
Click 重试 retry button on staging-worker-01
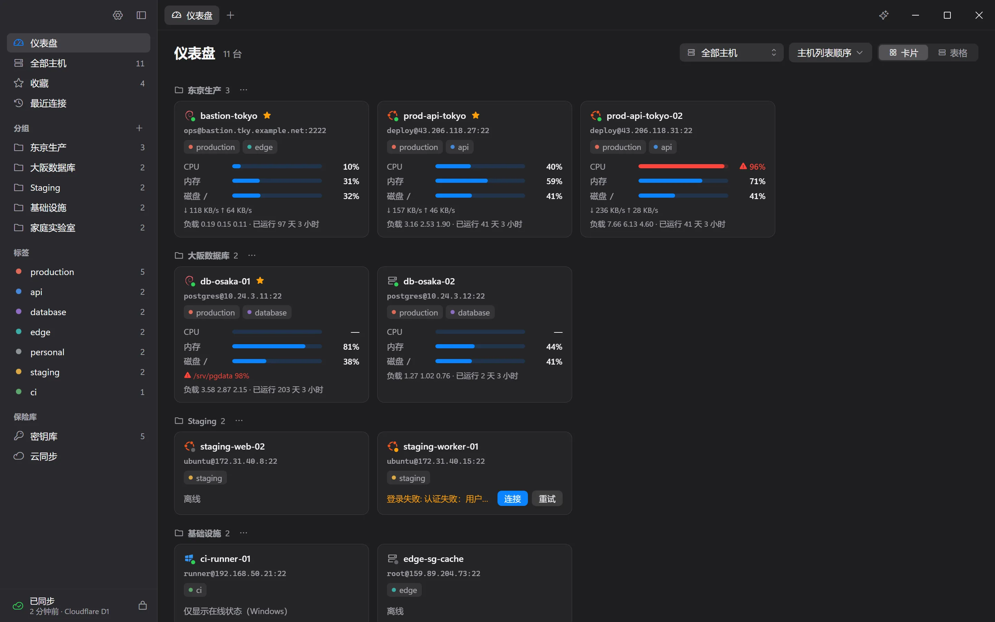tap(547, 499)
